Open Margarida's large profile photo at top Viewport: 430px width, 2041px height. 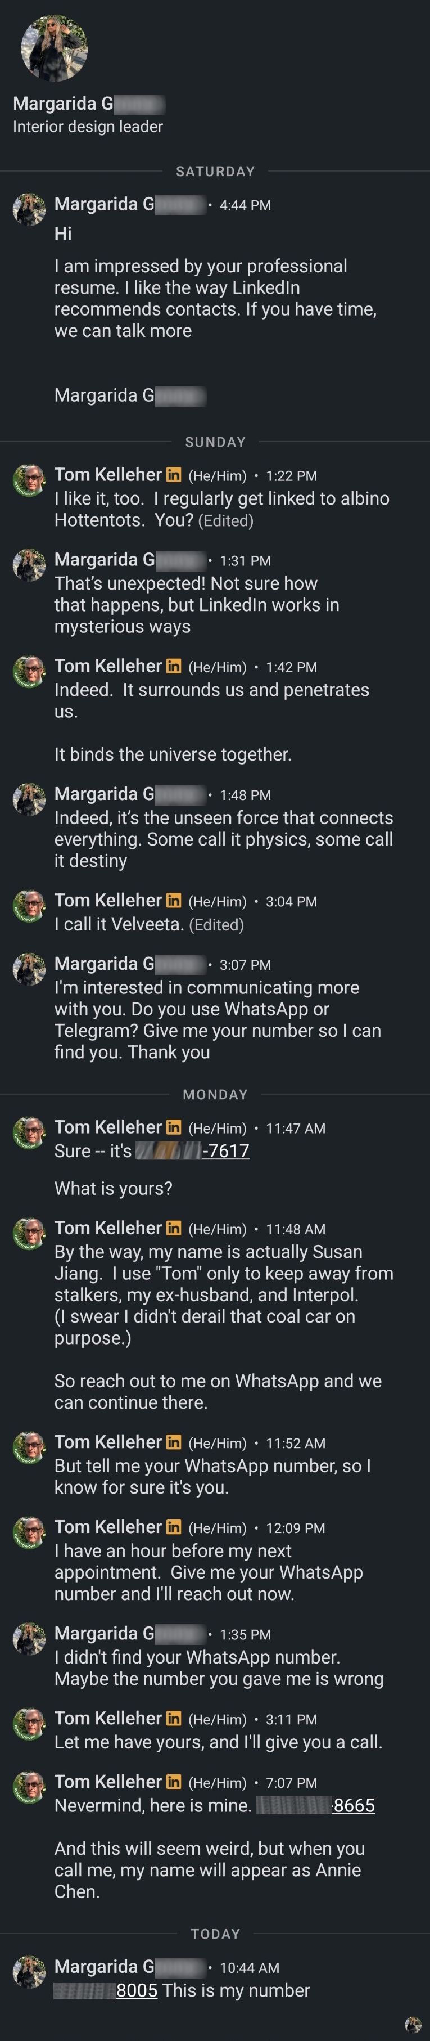point(54,48)
